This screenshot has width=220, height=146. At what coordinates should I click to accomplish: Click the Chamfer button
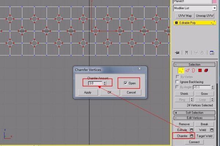point(182,136)
